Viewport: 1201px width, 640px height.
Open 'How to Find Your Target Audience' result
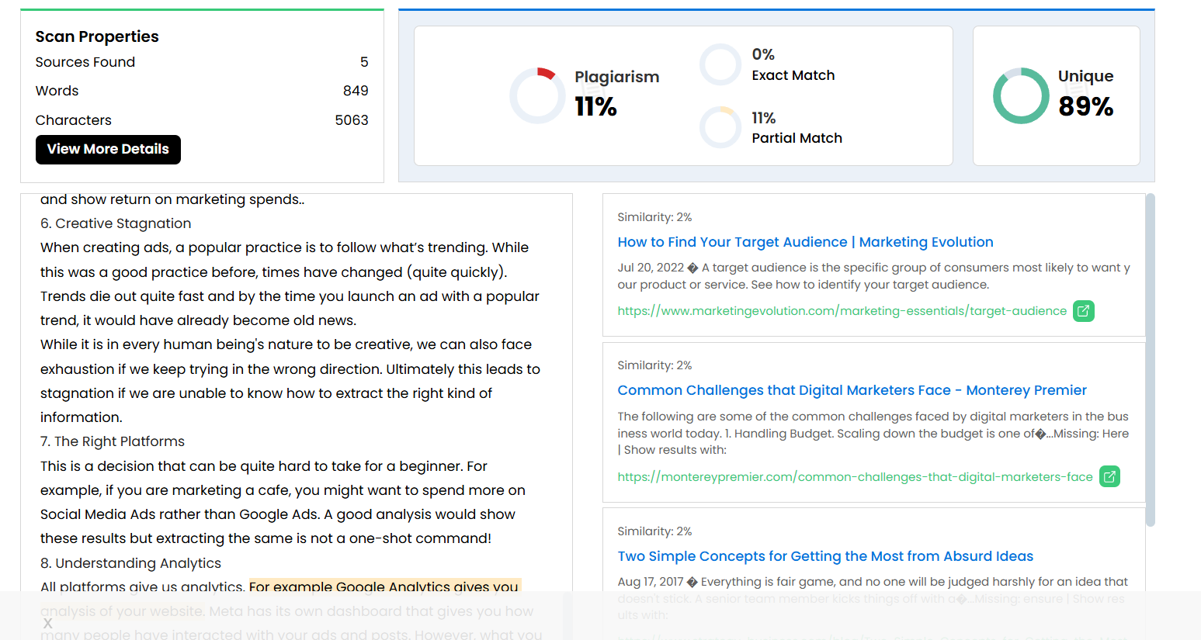click(805, 242)
